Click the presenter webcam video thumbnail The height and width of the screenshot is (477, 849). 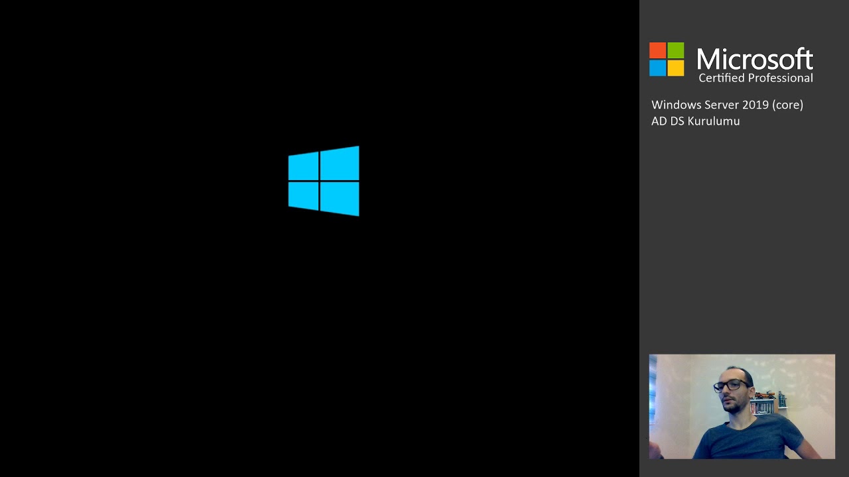coord(742,407)
